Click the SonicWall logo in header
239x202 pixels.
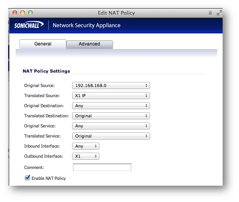coord(30,25)
